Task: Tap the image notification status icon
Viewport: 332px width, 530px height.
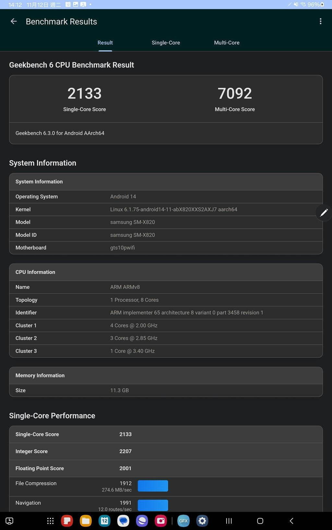Action: click(x=76, y=4)
